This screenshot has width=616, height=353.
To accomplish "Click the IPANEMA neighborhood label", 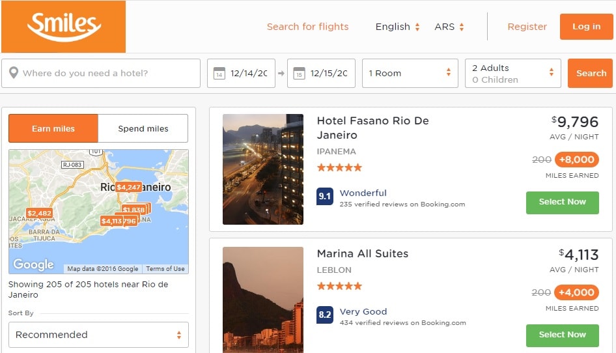I will point(336,151).
